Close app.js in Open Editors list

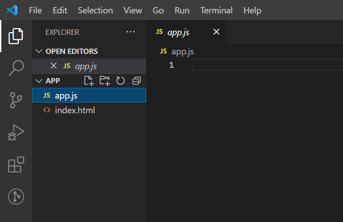point(54,66)
